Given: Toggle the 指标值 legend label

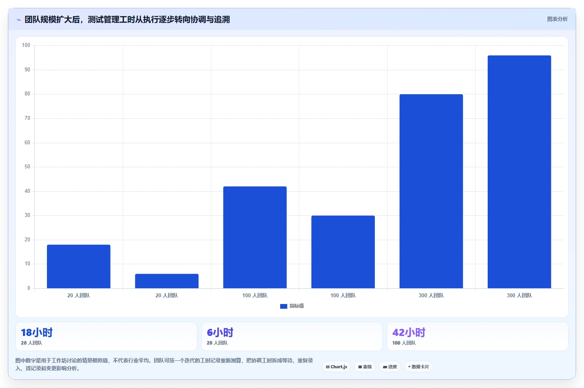Looking at the screenshot, I should 297,306.
